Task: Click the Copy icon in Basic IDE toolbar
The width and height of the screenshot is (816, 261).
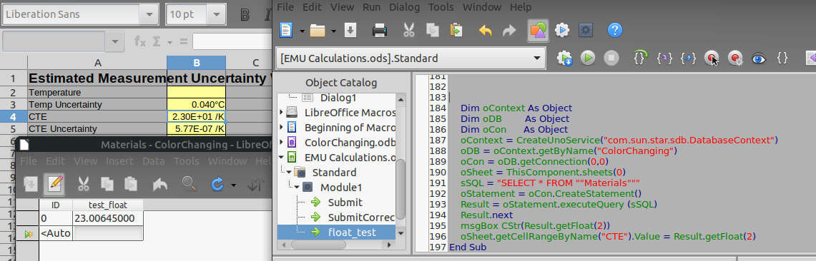Action: (433, 31)
